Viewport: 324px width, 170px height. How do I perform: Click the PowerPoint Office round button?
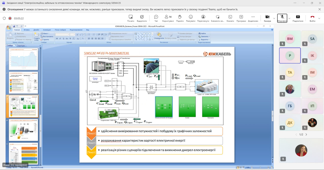9,27
